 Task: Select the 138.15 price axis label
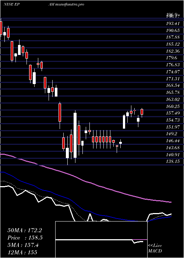click(173, 161)
